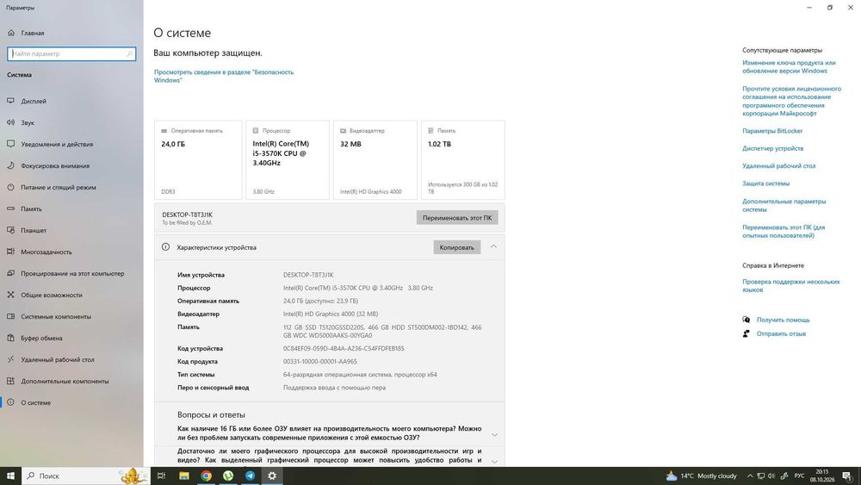Launch File Explorer from taskbar
The image size is (861, 485).
(x=184, y=476)
